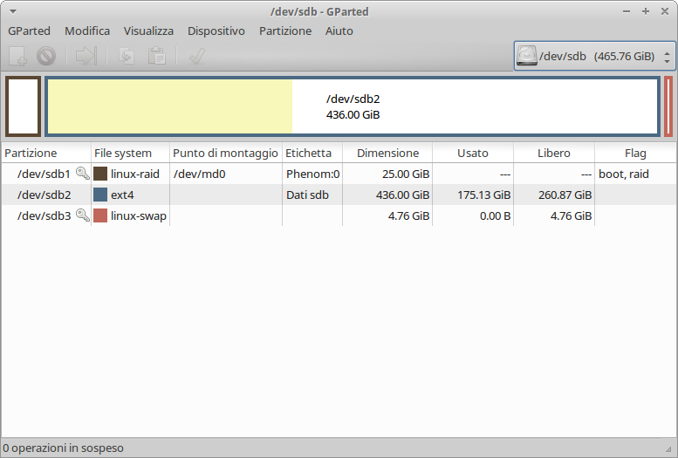Viewport: 678px width, 458px height.
Task: Click the key icon beside /dev/sdb1
Action: tap(83, 174)
